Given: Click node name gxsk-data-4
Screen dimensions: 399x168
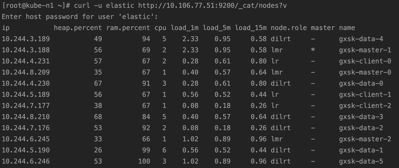Looking at the screenshot, I should [361, 39].
